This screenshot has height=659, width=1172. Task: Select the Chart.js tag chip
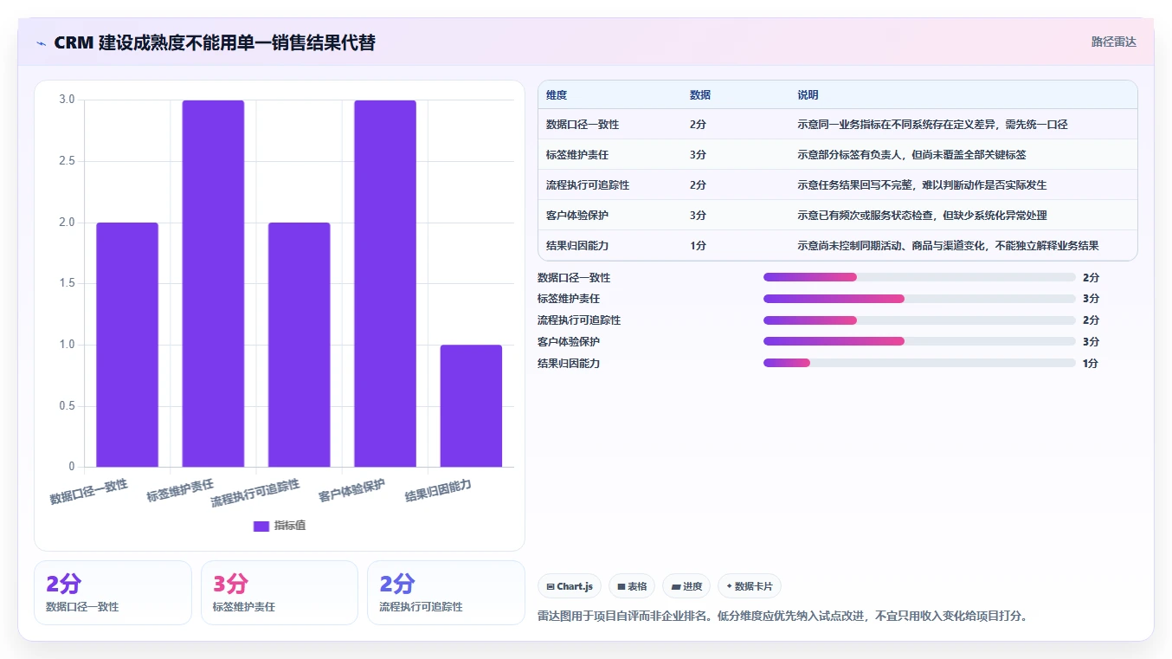pyautogui.click(x=570, y=586)
